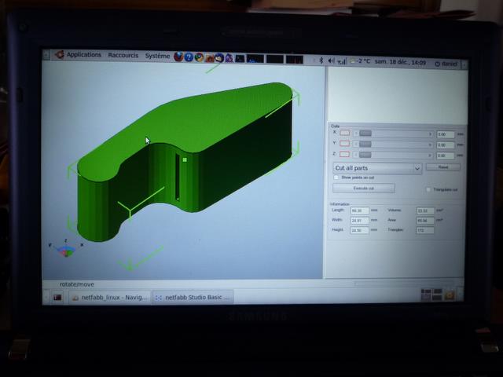Image resolution: width=503 pixels, height=377 pixels.
Task: Click the Ubuntu logo in the top panel
Action: [x=60, y=55]
